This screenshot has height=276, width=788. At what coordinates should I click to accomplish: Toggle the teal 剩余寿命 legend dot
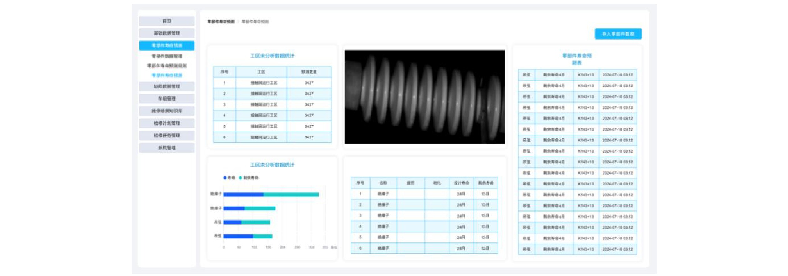pos(240,178)
